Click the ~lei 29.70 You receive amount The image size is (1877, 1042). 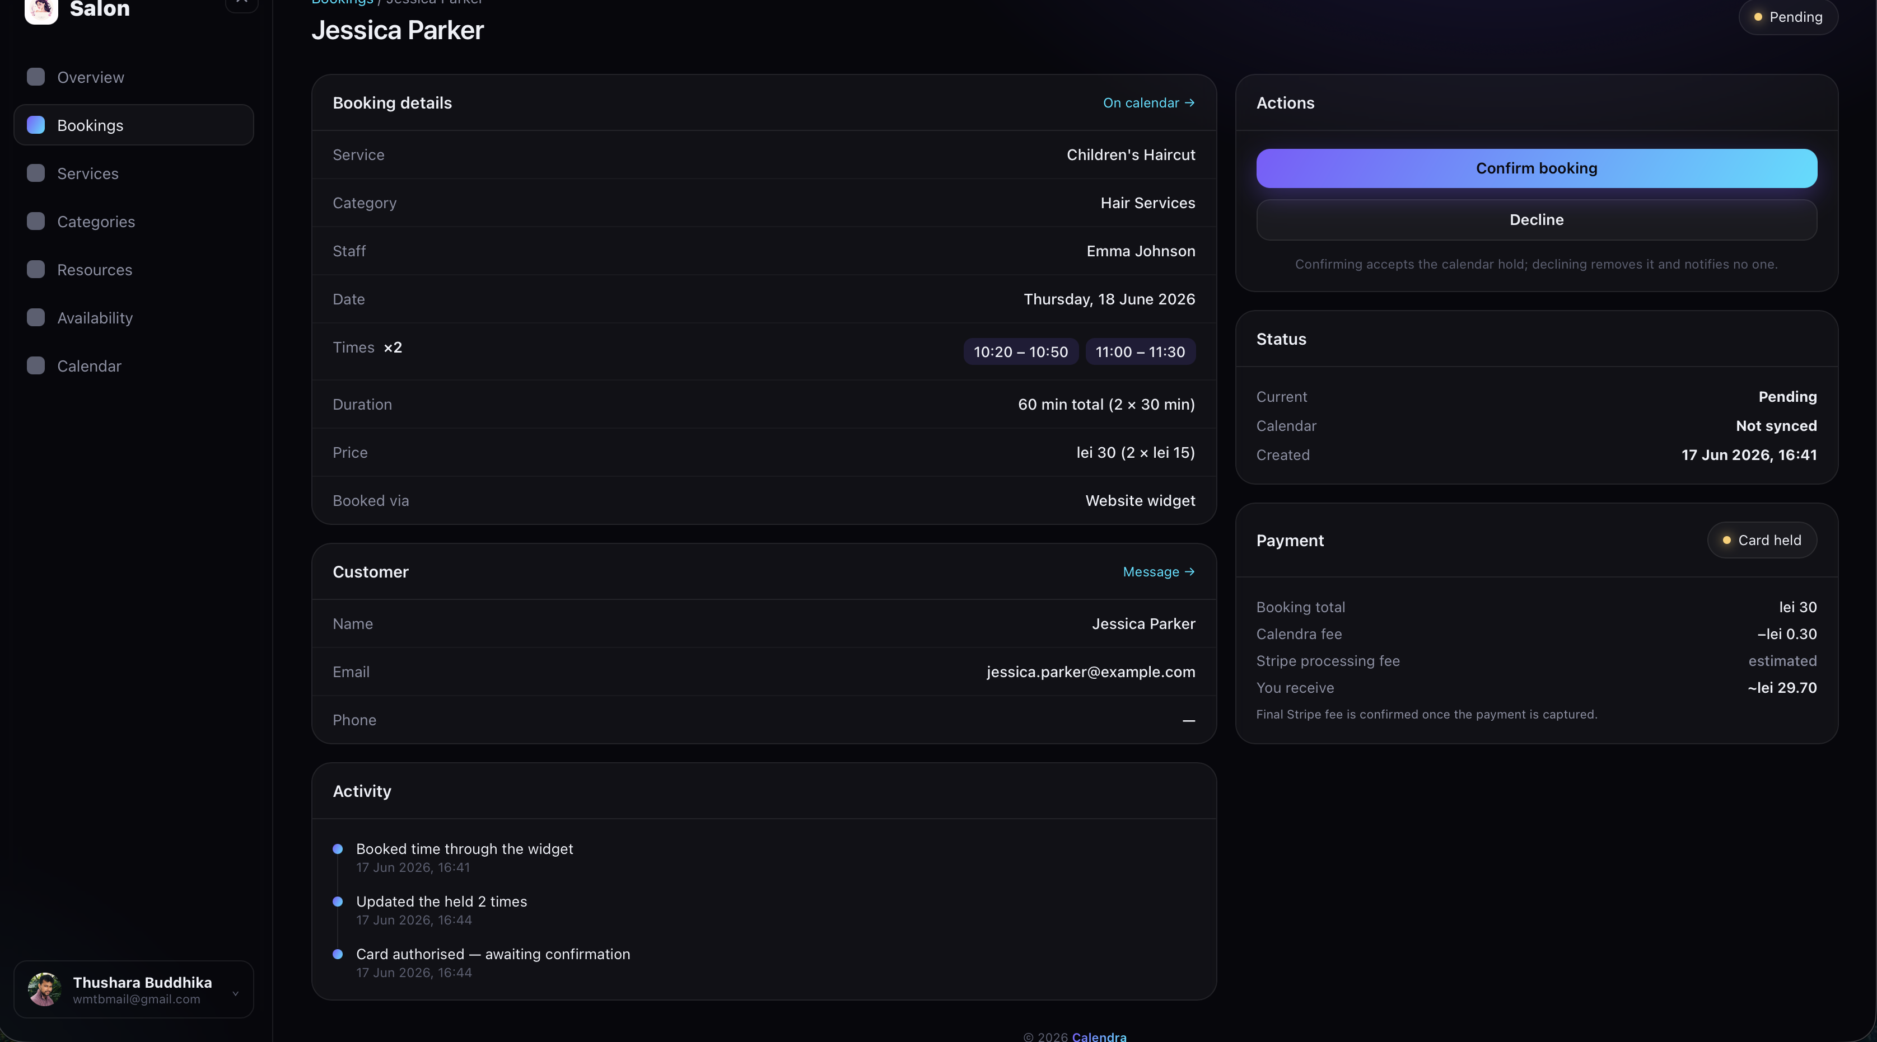pos(1782,687)
